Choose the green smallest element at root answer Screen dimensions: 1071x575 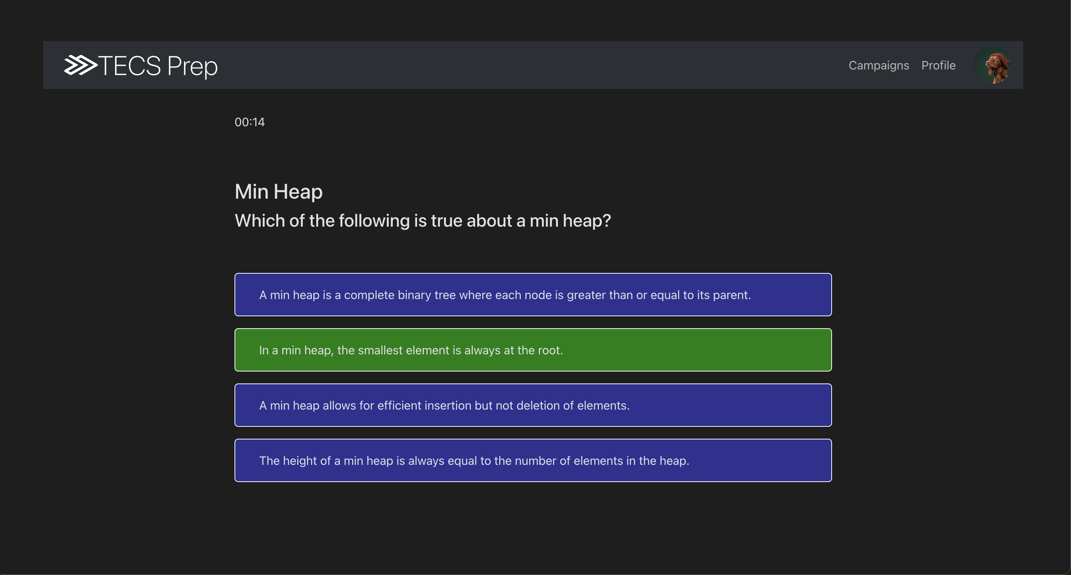[x=410, y=350]
